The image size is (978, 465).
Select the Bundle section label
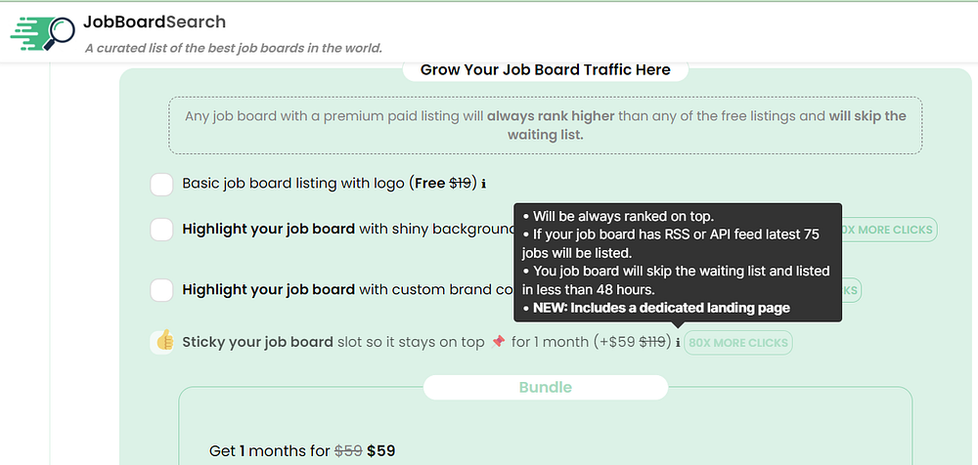click(545, 387)
